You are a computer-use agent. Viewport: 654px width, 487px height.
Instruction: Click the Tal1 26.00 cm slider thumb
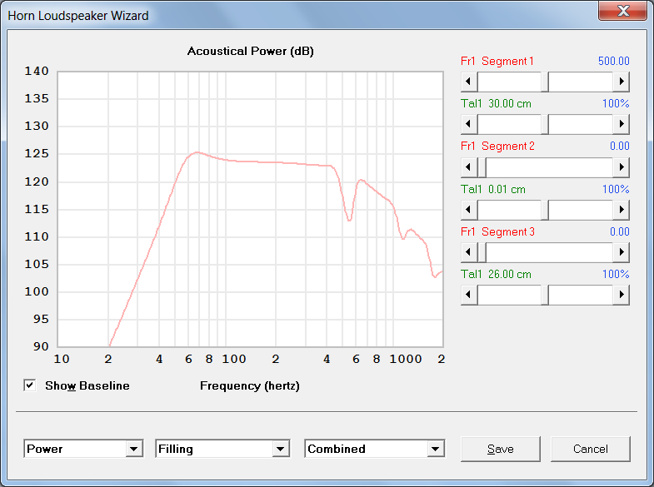point(545,295)
